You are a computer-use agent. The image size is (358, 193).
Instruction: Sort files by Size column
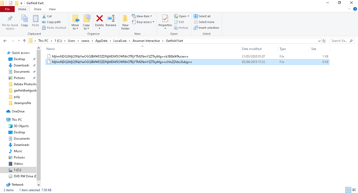pyautogui.click(x=320, y=49)
